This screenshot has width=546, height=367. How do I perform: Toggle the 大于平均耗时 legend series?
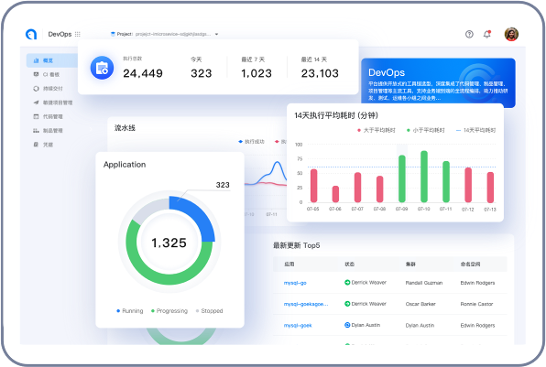pyautogui.click(x=377, y=130)
